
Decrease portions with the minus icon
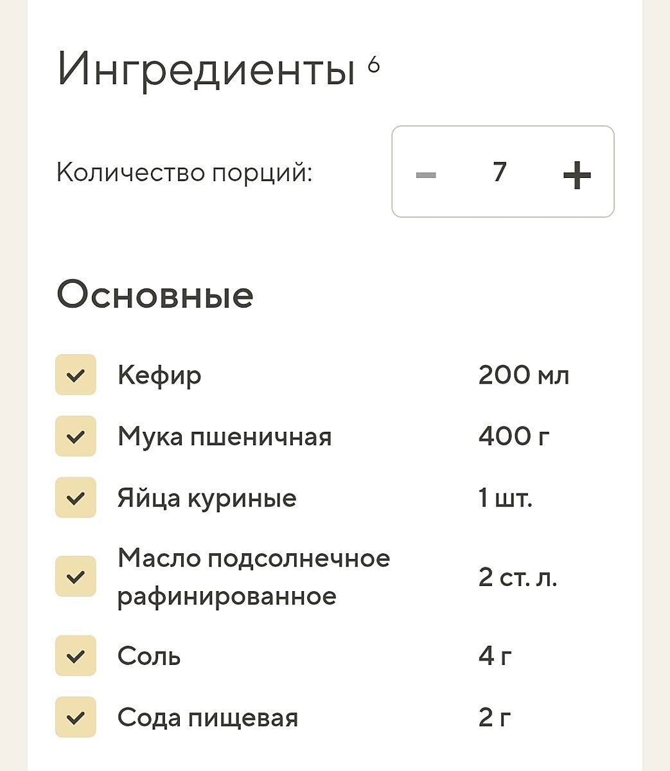pos(426,174)
